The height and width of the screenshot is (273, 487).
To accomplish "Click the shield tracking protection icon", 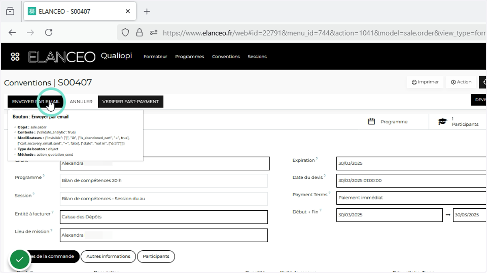I will click(x=125, y=33).
